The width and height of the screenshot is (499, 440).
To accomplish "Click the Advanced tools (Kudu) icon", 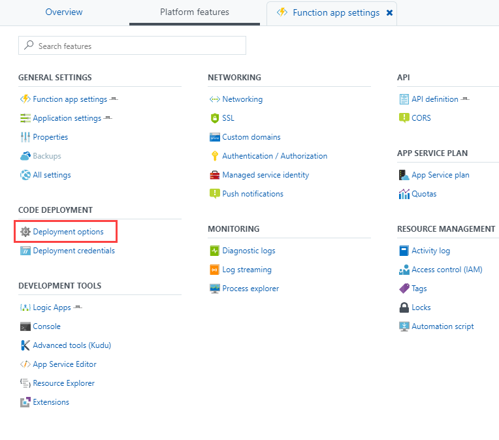I will pos(25,345).
